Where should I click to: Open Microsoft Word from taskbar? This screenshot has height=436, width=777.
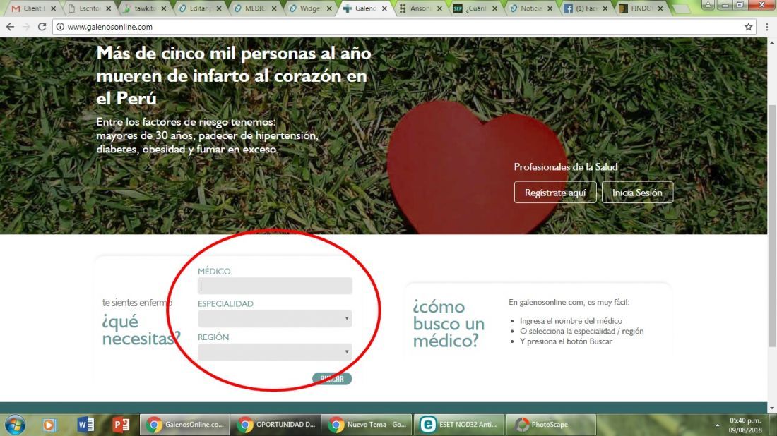click(85, 425)
